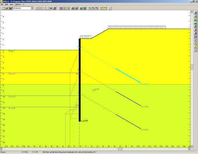The width and height of the screenshot is (198, 154).
Task: Open the Options menu
Action: (x=18, y=4)
